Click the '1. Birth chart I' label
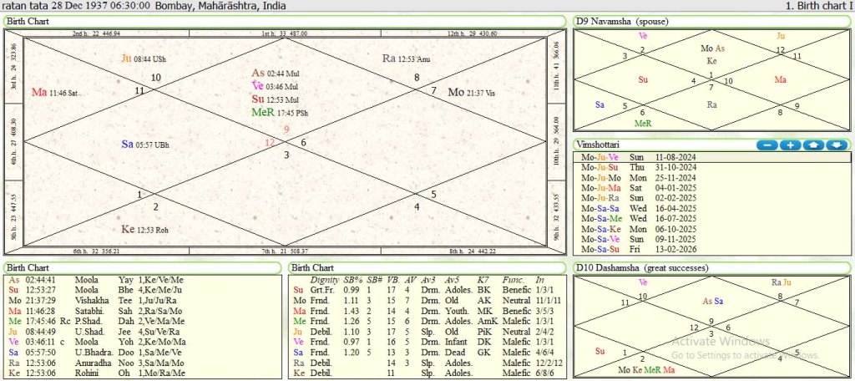The height and width of the screenshot is (381, 855). [820, 6]
